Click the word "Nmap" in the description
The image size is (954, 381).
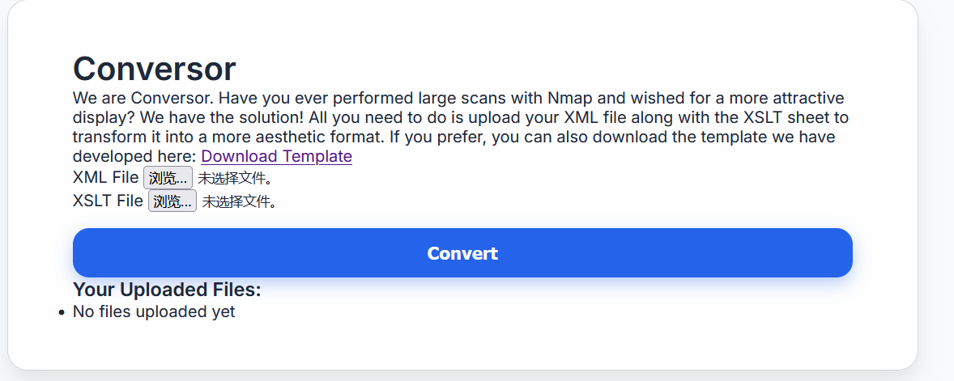570,99
